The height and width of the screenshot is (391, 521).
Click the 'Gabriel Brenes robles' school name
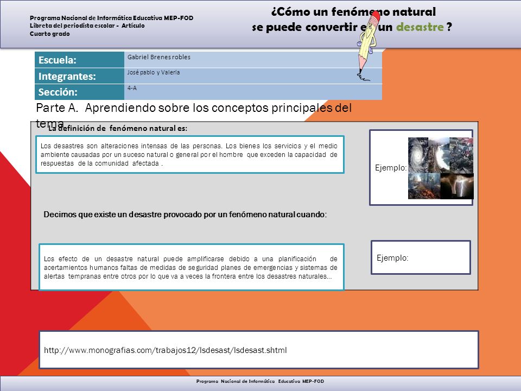[159, 57]
